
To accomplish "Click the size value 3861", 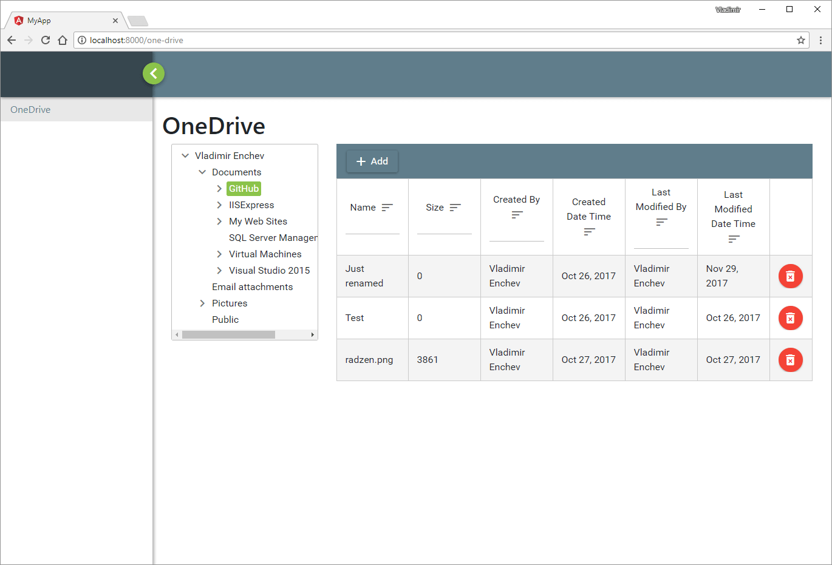I will tap(428, 360).
